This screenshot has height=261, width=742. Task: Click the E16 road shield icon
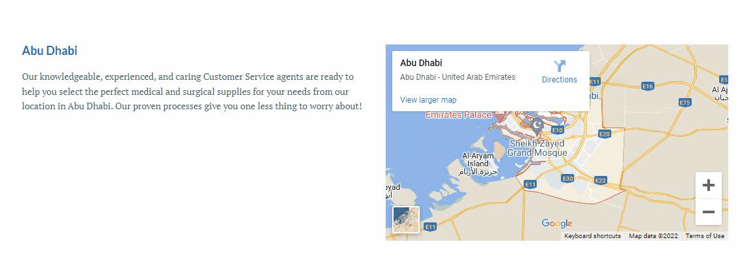click(x=648, y=86)
